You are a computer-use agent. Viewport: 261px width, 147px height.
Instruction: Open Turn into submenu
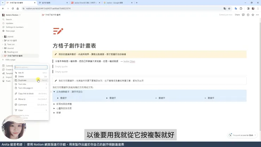pyautogui.click(x=31, y=84)
